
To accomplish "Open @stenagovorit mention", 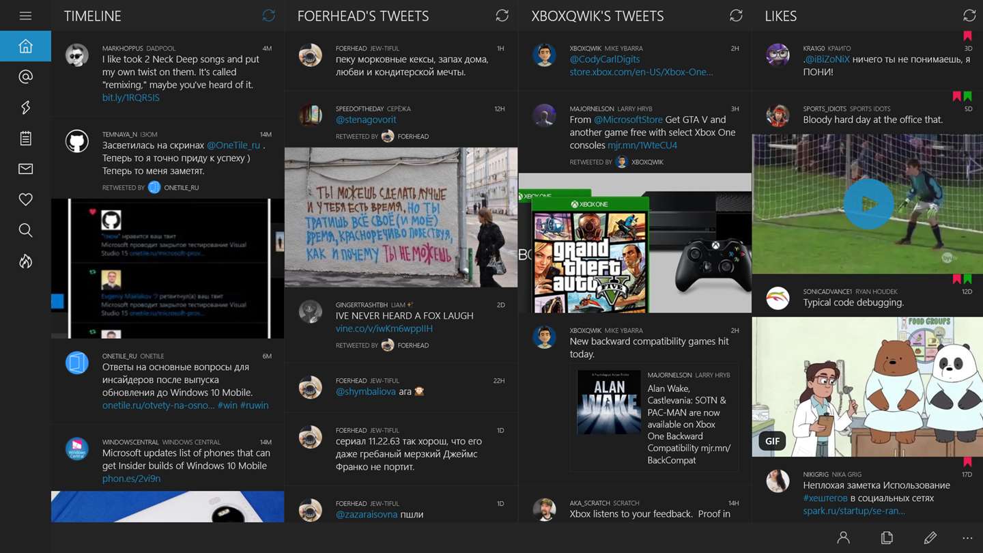I will (366, 119).
